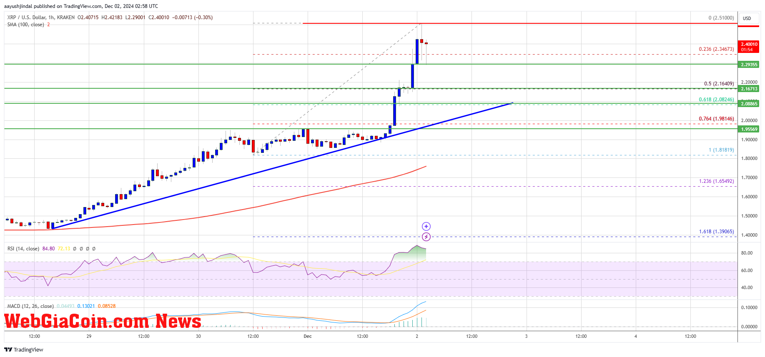Click the MACD (12, 26, close) legend
The image size is (765, 357).
[x=30, y=306]
